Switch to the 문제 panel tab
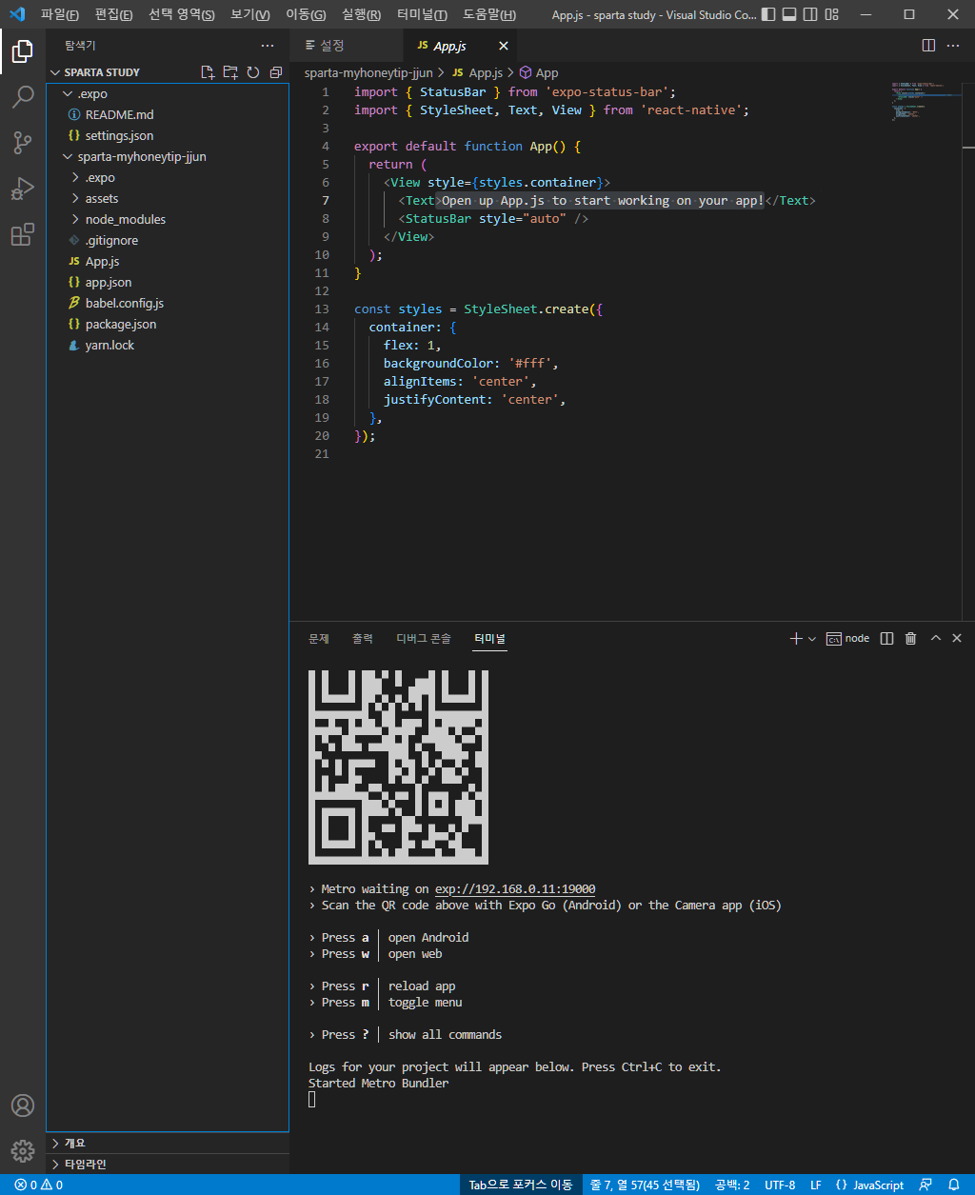The width and height of the screenshot is (975, 1195). pyautogui.click(x=319, y=639)
